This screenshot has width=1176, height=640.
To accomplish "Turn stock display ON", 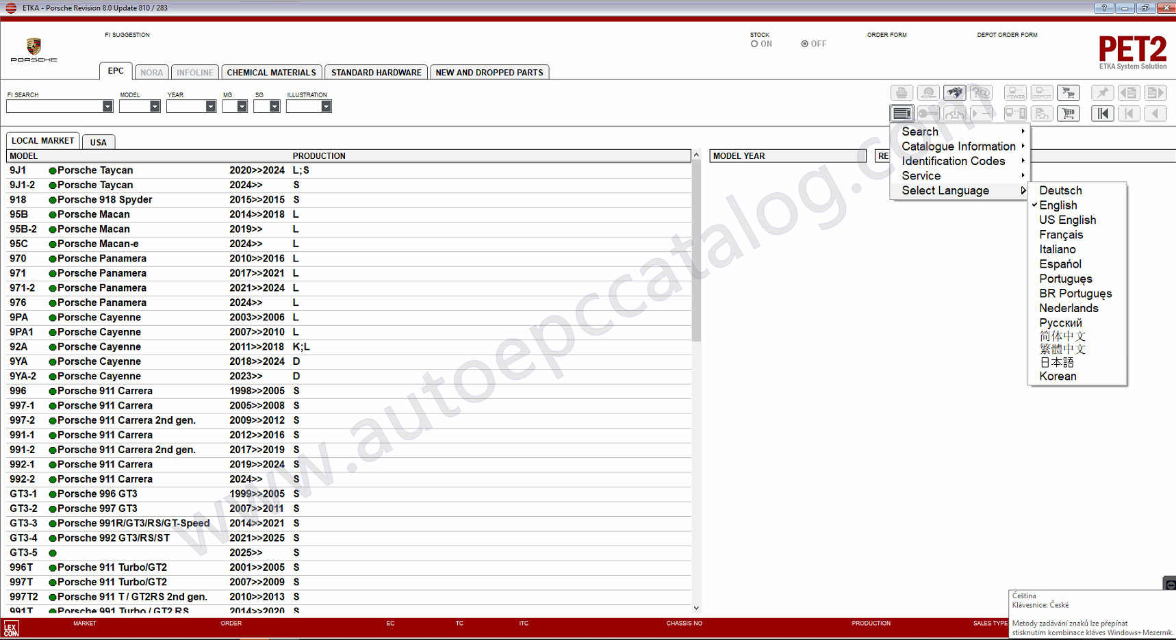I will [754, 44].
